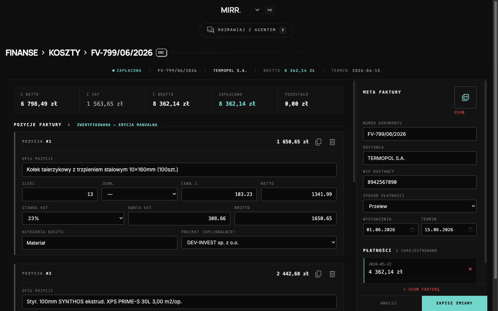Click position #2 total 2 442,68 zł

click(293, 274)
